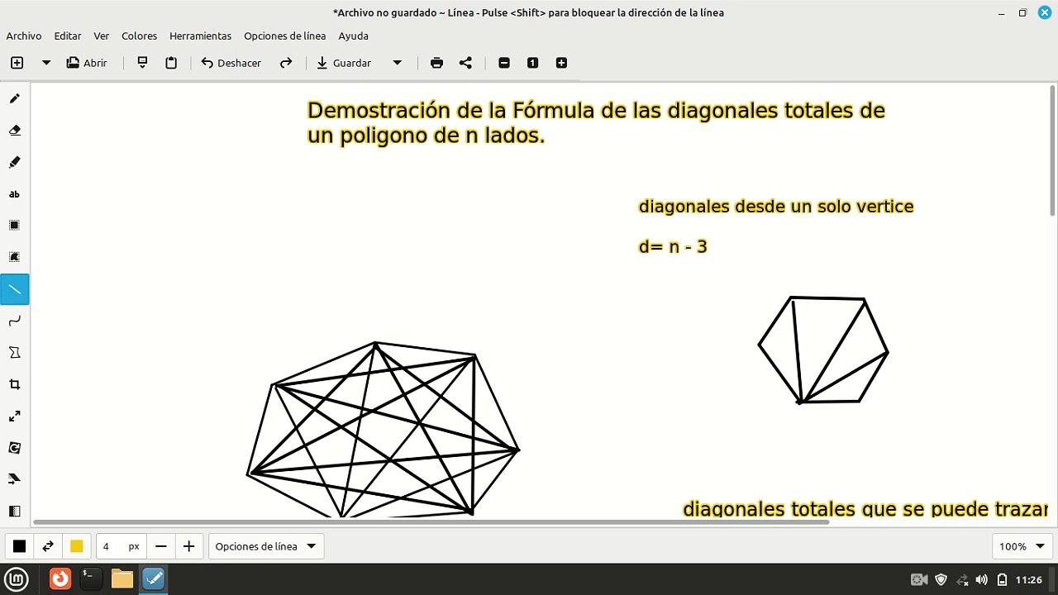Click the volume icon in tray
Screen dimensions: 1058x595
tap(982, 579)
